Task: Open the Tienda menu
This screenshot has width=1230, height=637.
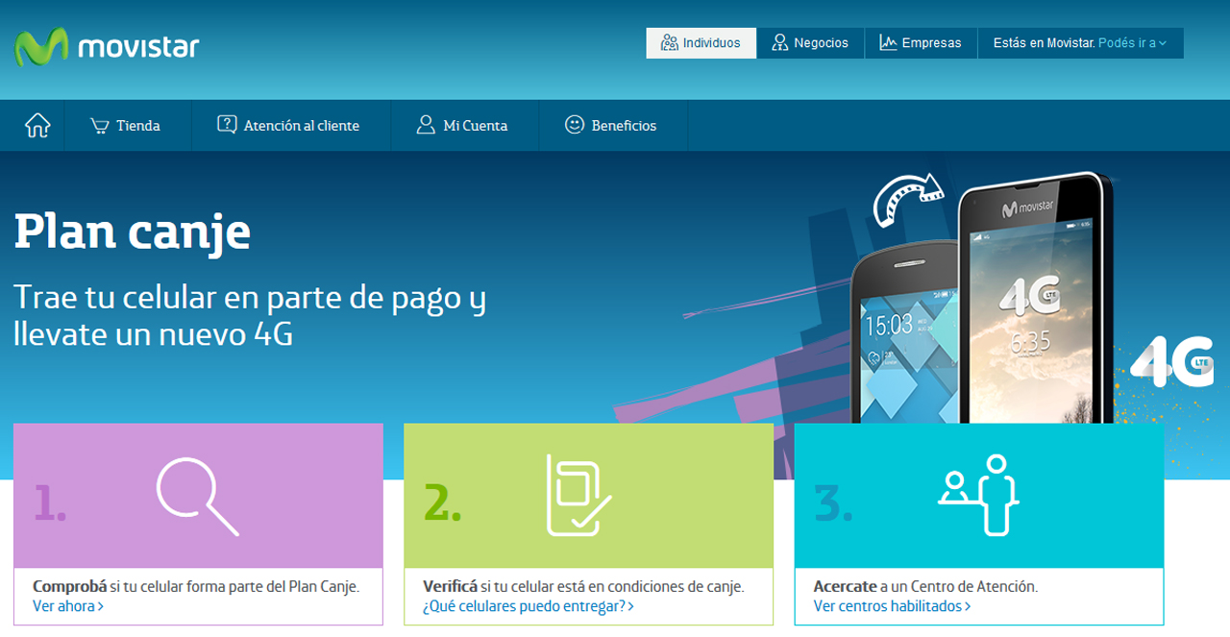Action: [x=128, y=126]
